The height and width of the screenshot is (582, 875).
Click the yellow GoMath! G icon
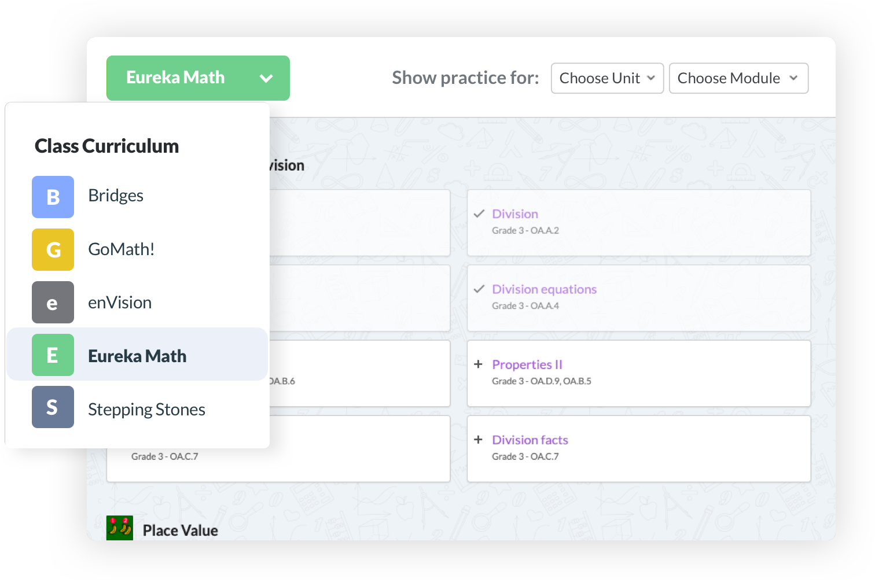coord(53,249)
